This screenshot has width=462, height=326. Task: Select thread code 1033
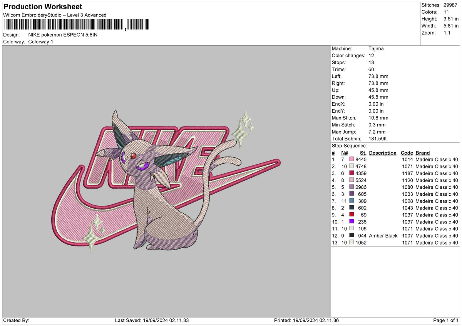[x=407, y=194]
